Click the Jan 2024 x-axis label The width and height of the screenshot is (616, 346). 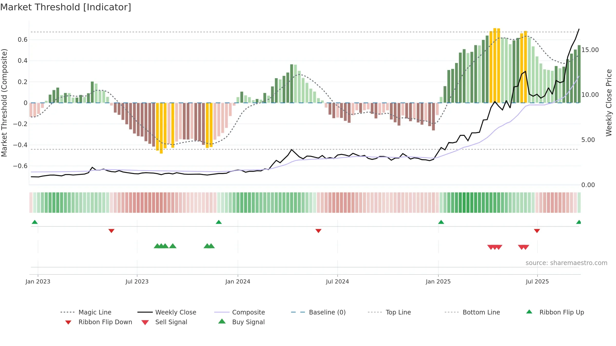pos(238,281)
